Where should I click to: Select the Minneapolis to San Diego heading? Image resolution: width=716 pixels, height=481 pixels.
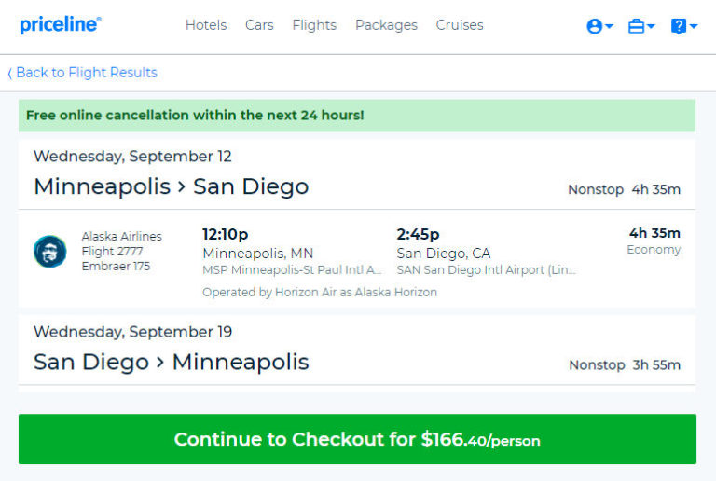click(172, 186)
